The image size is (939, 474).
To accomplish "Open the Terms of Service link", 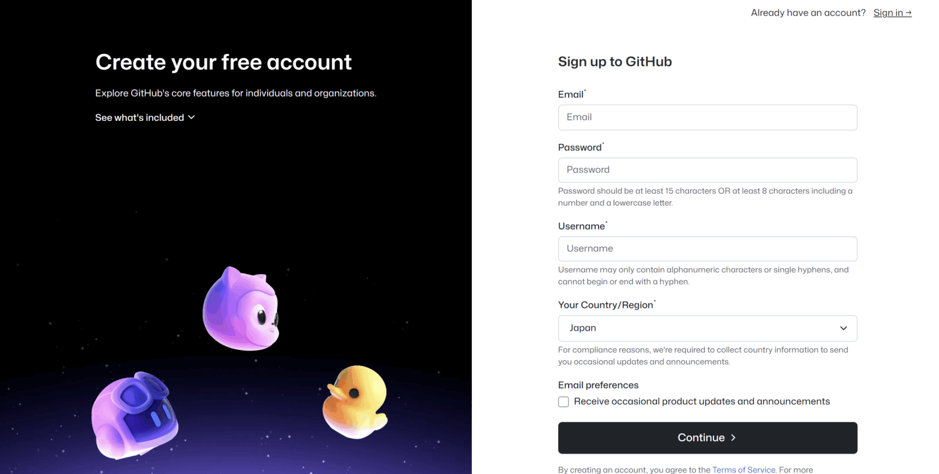I will (x=743, y=470).
